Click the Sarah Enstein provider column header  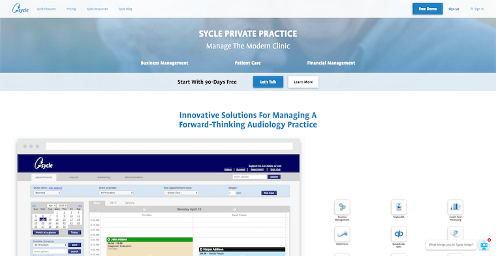239,215
